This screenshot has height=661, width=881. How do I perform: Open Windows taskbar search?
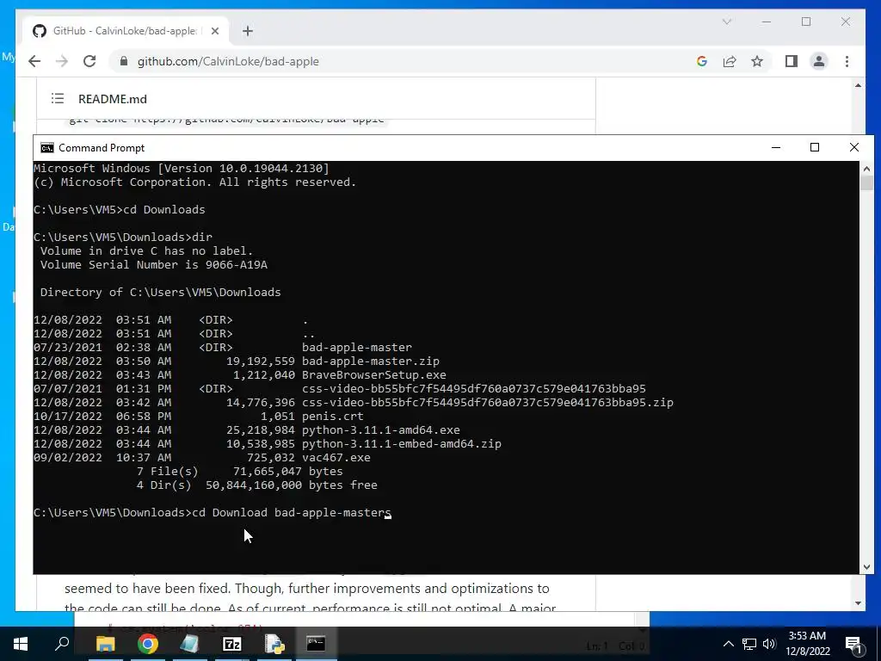pyautogui.click(x=62, y=644)
